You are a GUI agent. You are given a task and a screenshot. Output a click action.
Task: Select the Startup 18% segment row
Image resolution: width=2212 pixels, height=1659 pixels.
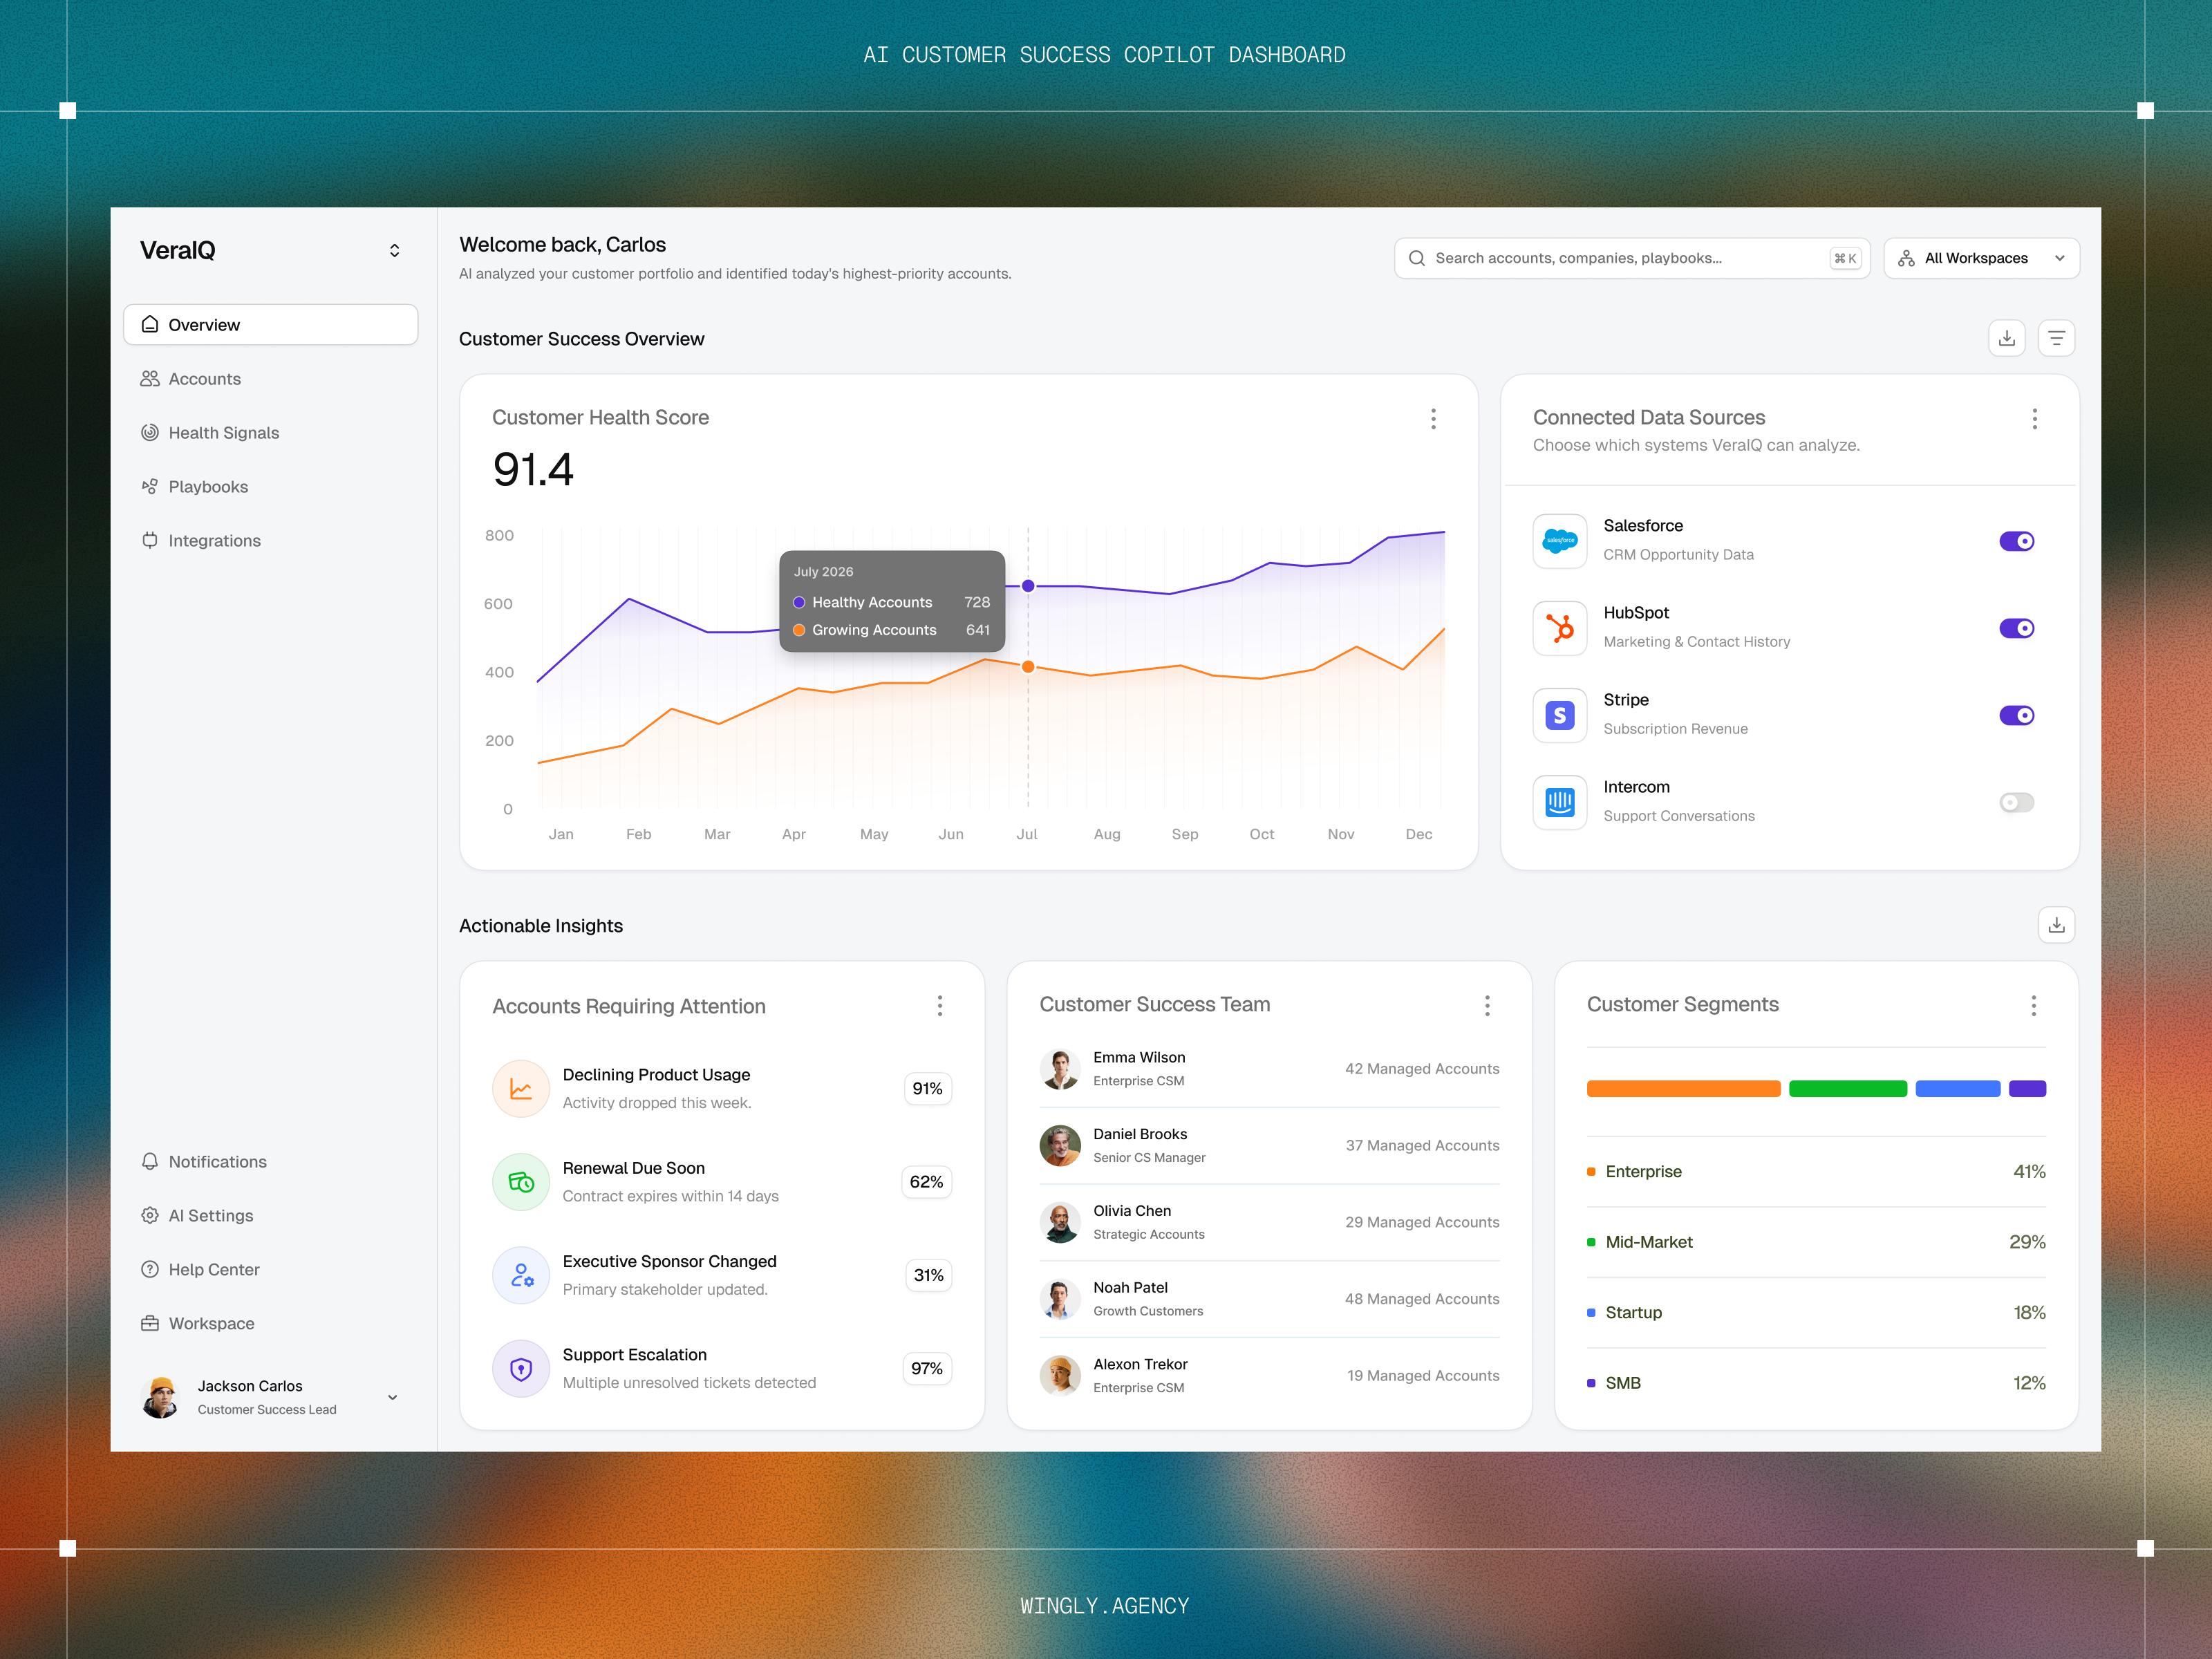tap(1816, 1313)
